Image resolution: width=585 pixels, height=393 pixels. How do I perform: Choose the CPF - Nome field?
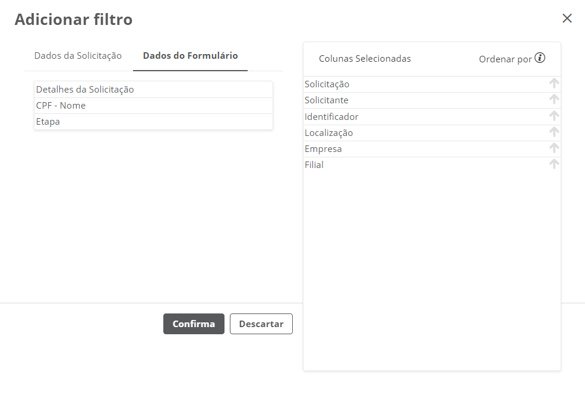click(61, 106)
